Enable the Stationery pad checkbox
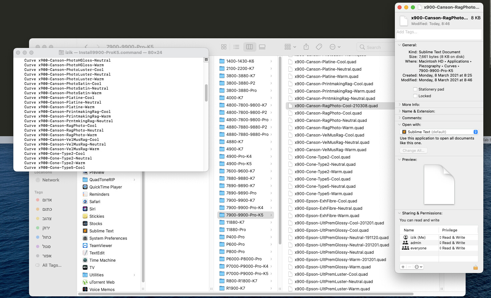Viewport: 491px width, 298px height. (415, 89)
